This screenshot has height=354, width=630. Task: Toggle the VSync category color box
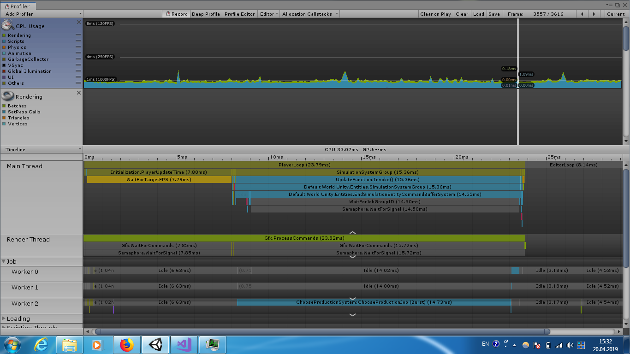click(4, 65)
